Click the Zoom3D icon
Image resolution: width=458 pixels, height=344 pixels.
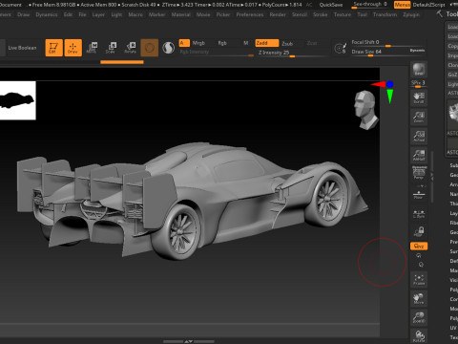[419, 317]
